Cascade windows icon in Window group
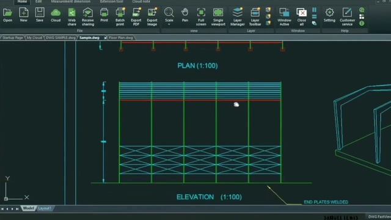Screen dimensions: 391x220 (x=314, y=23)
